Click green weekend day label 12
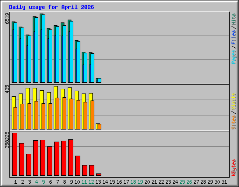 pos(91,182)
